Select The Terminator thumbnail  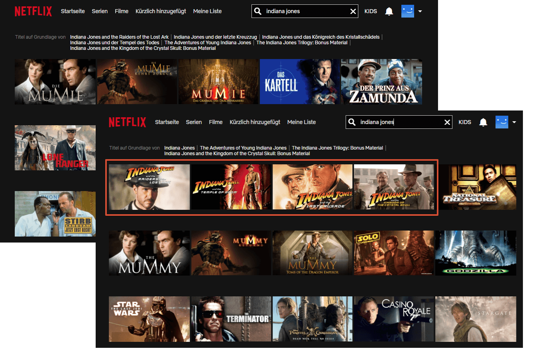[x=231, y=319]
